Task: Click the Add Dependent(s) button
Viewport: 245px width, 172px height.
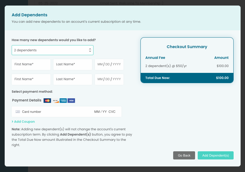Action: tap(216, 155)
